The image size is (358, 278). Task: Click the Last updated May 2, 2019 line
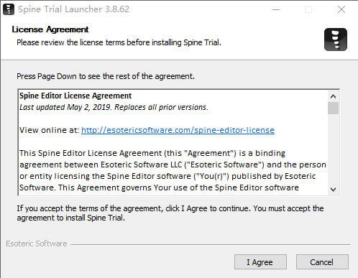[114, 107]
